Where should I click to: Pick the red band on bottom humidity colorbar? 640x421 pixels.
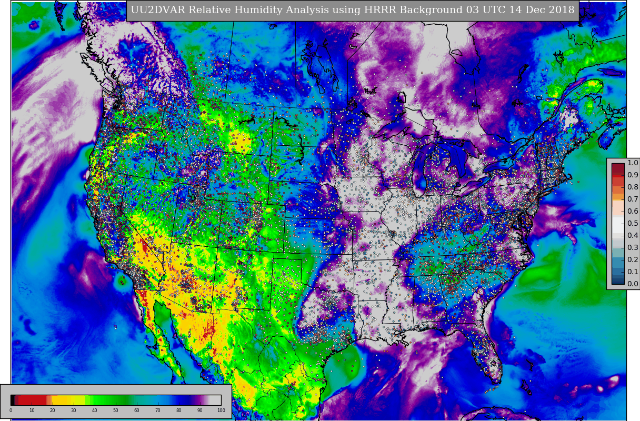pos(33,400)
